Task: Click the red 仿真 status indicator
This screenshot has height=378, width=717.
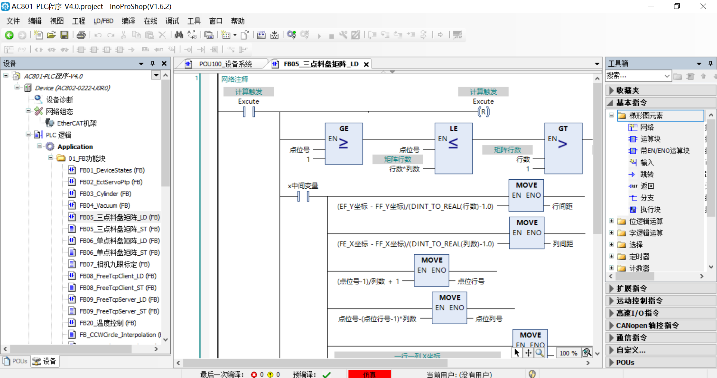Action: tap(369, 374)
